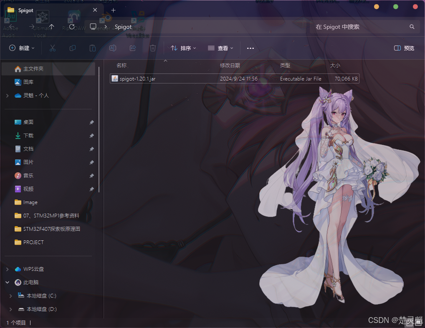This screenshot has width=425, height=328.
Task: Click the Rename icon in toolbar
Action: click(113, 48)
